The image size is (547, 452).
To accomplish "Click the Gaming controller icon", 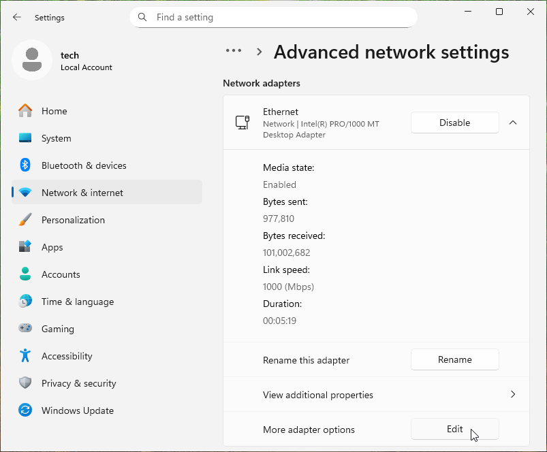I will pyautogui.click(x=25, y=328).
